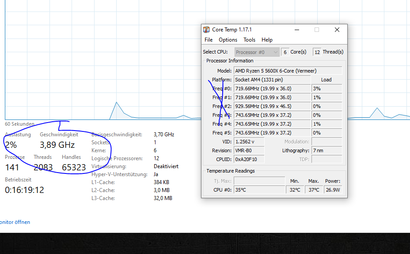Viewport: 410px width, 254px height.
Task: Click the Freq #2 929.56MHz field
Action: point(272,106)
